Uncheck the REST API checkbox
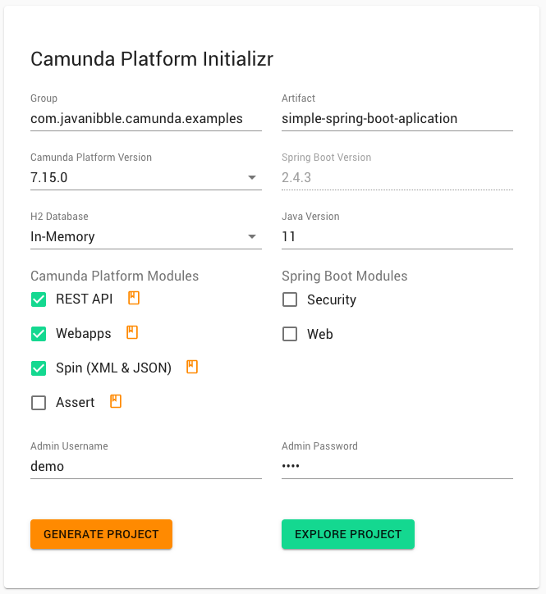Screen dimensions: 546x594 [39, 299]
